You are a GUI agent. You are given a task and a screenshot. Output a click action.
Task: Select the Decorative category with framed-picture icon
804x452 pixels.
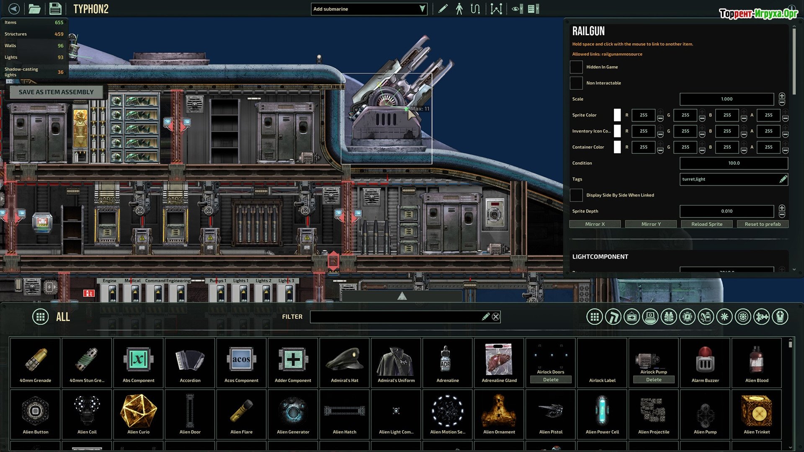tap(631, 317)
